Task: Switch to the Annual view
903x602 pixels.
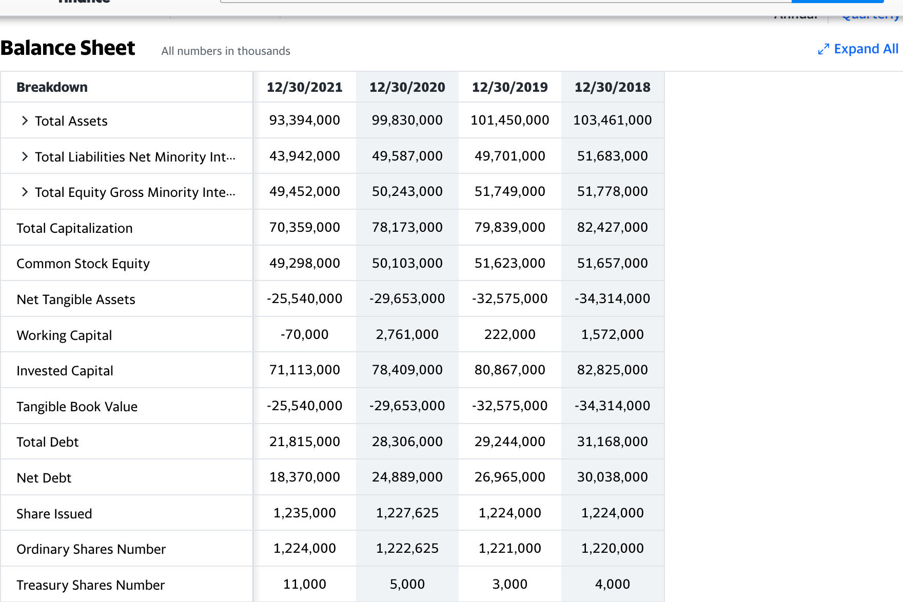Action: (x=795, y=16)
